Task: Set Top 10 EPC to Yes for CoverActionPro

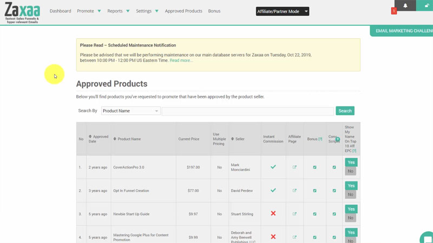Action: pyautogui.click(x=351, y=163)
